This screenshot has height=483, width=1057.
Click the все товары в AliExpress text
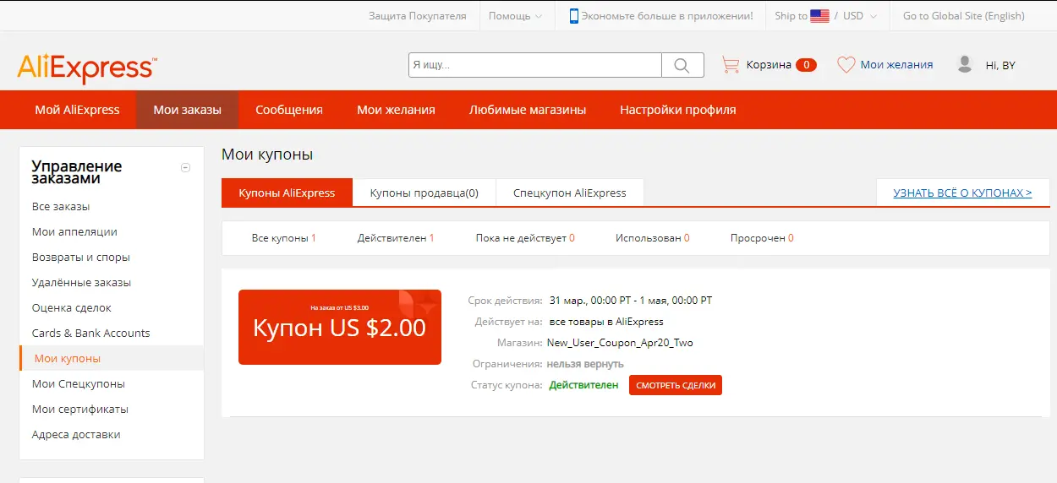(x=606, y=322)
